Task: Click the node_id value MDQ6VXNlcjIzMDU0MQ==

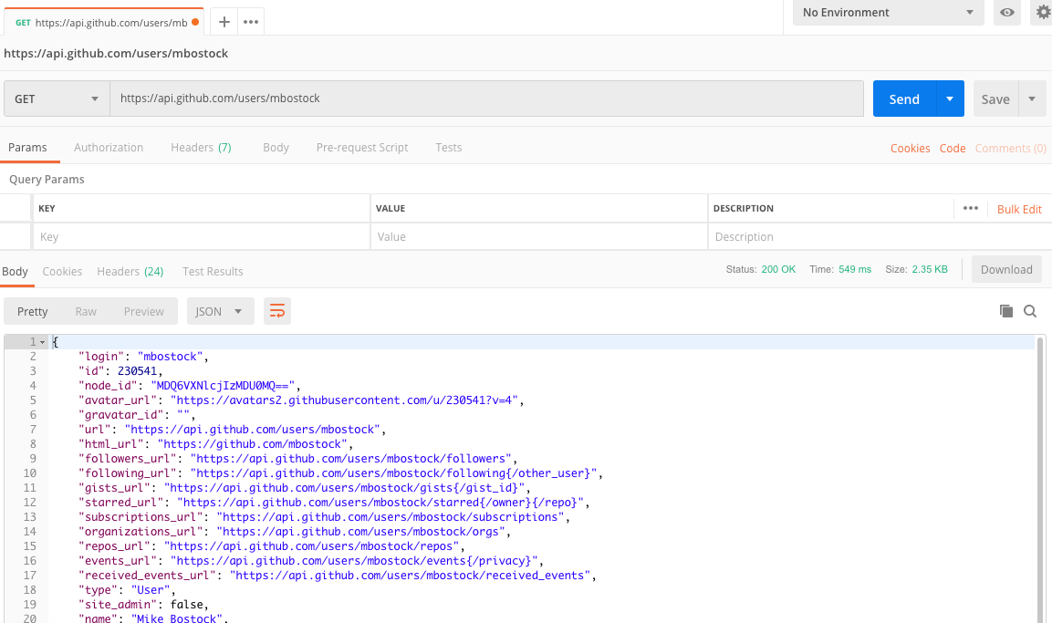Action: tap(223, 386)
